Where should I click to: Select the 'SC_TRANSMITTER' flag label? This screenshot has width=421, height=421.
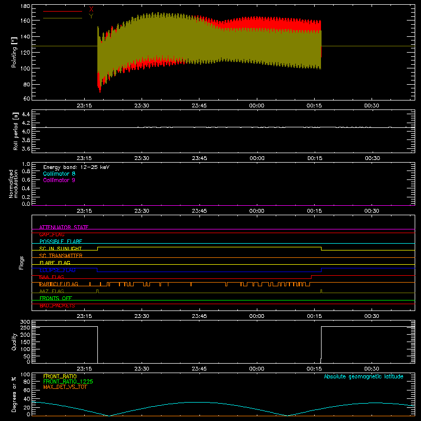(x=61, y=256)
